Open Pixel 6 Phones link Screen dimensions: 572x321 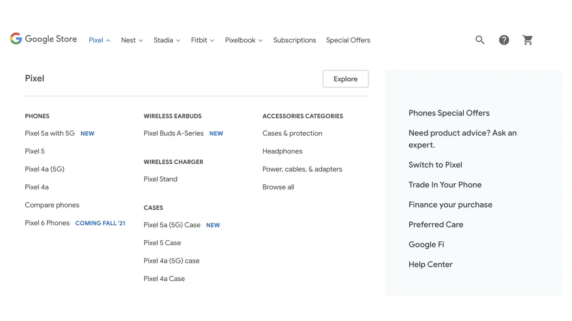click(x=47, y=223)
